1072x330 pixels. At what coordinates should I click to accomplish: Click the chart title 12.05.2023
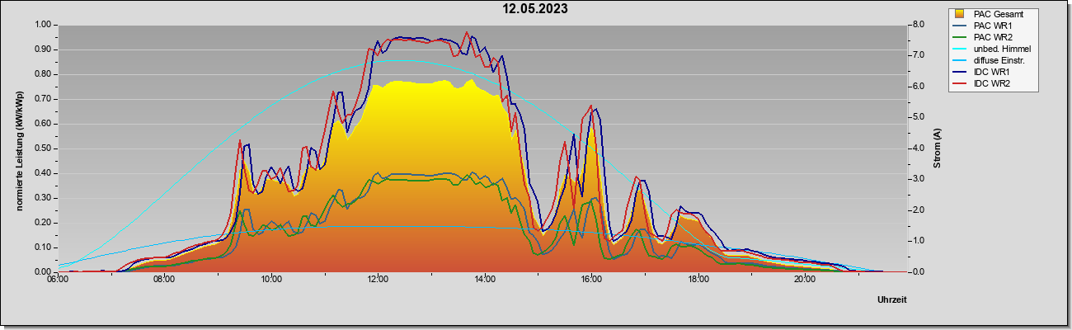click(535, 10)
